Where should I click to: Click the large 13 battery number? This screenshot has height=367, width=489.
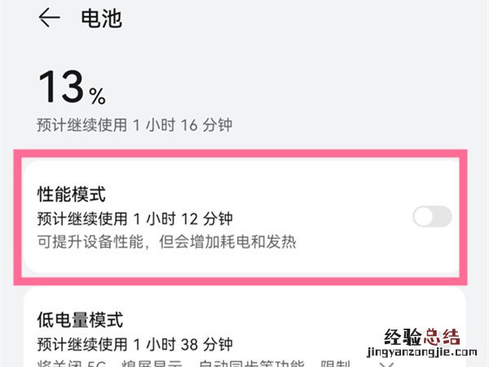click(x=62, y=86)
